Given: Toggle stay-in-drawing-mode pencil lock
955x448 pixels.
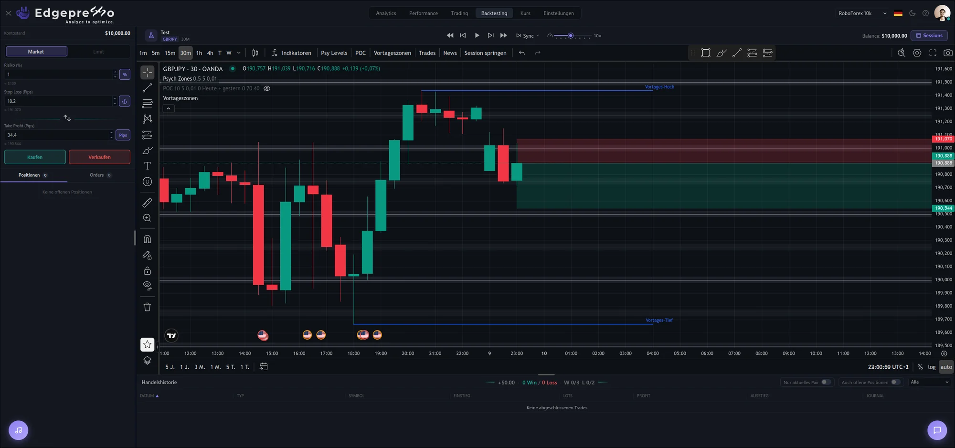Looking at the screenshot, I should point(147,255).
